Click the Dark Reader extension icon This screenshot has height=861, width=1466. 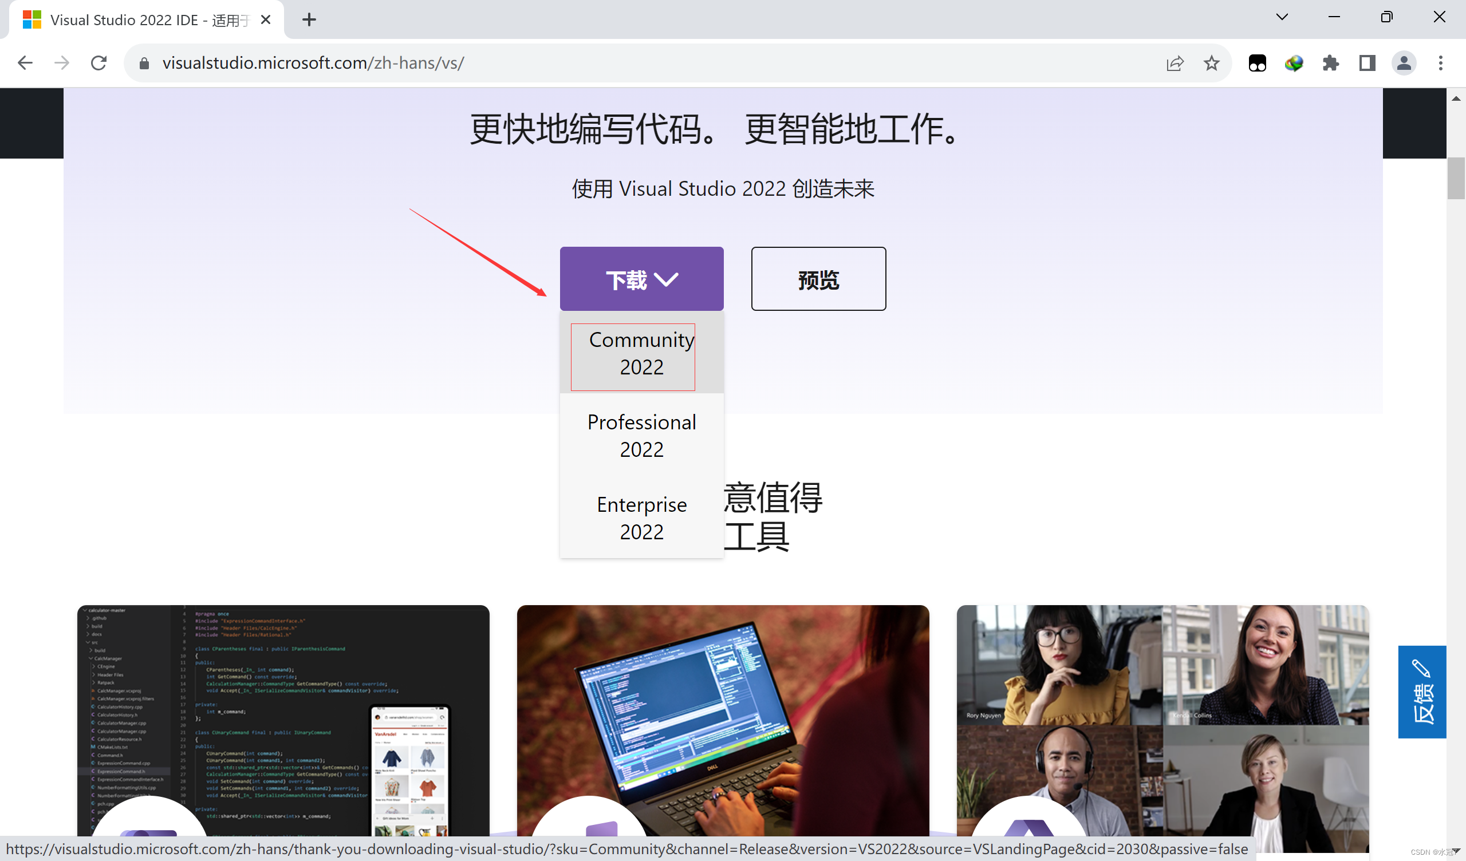click(1256, 63)
